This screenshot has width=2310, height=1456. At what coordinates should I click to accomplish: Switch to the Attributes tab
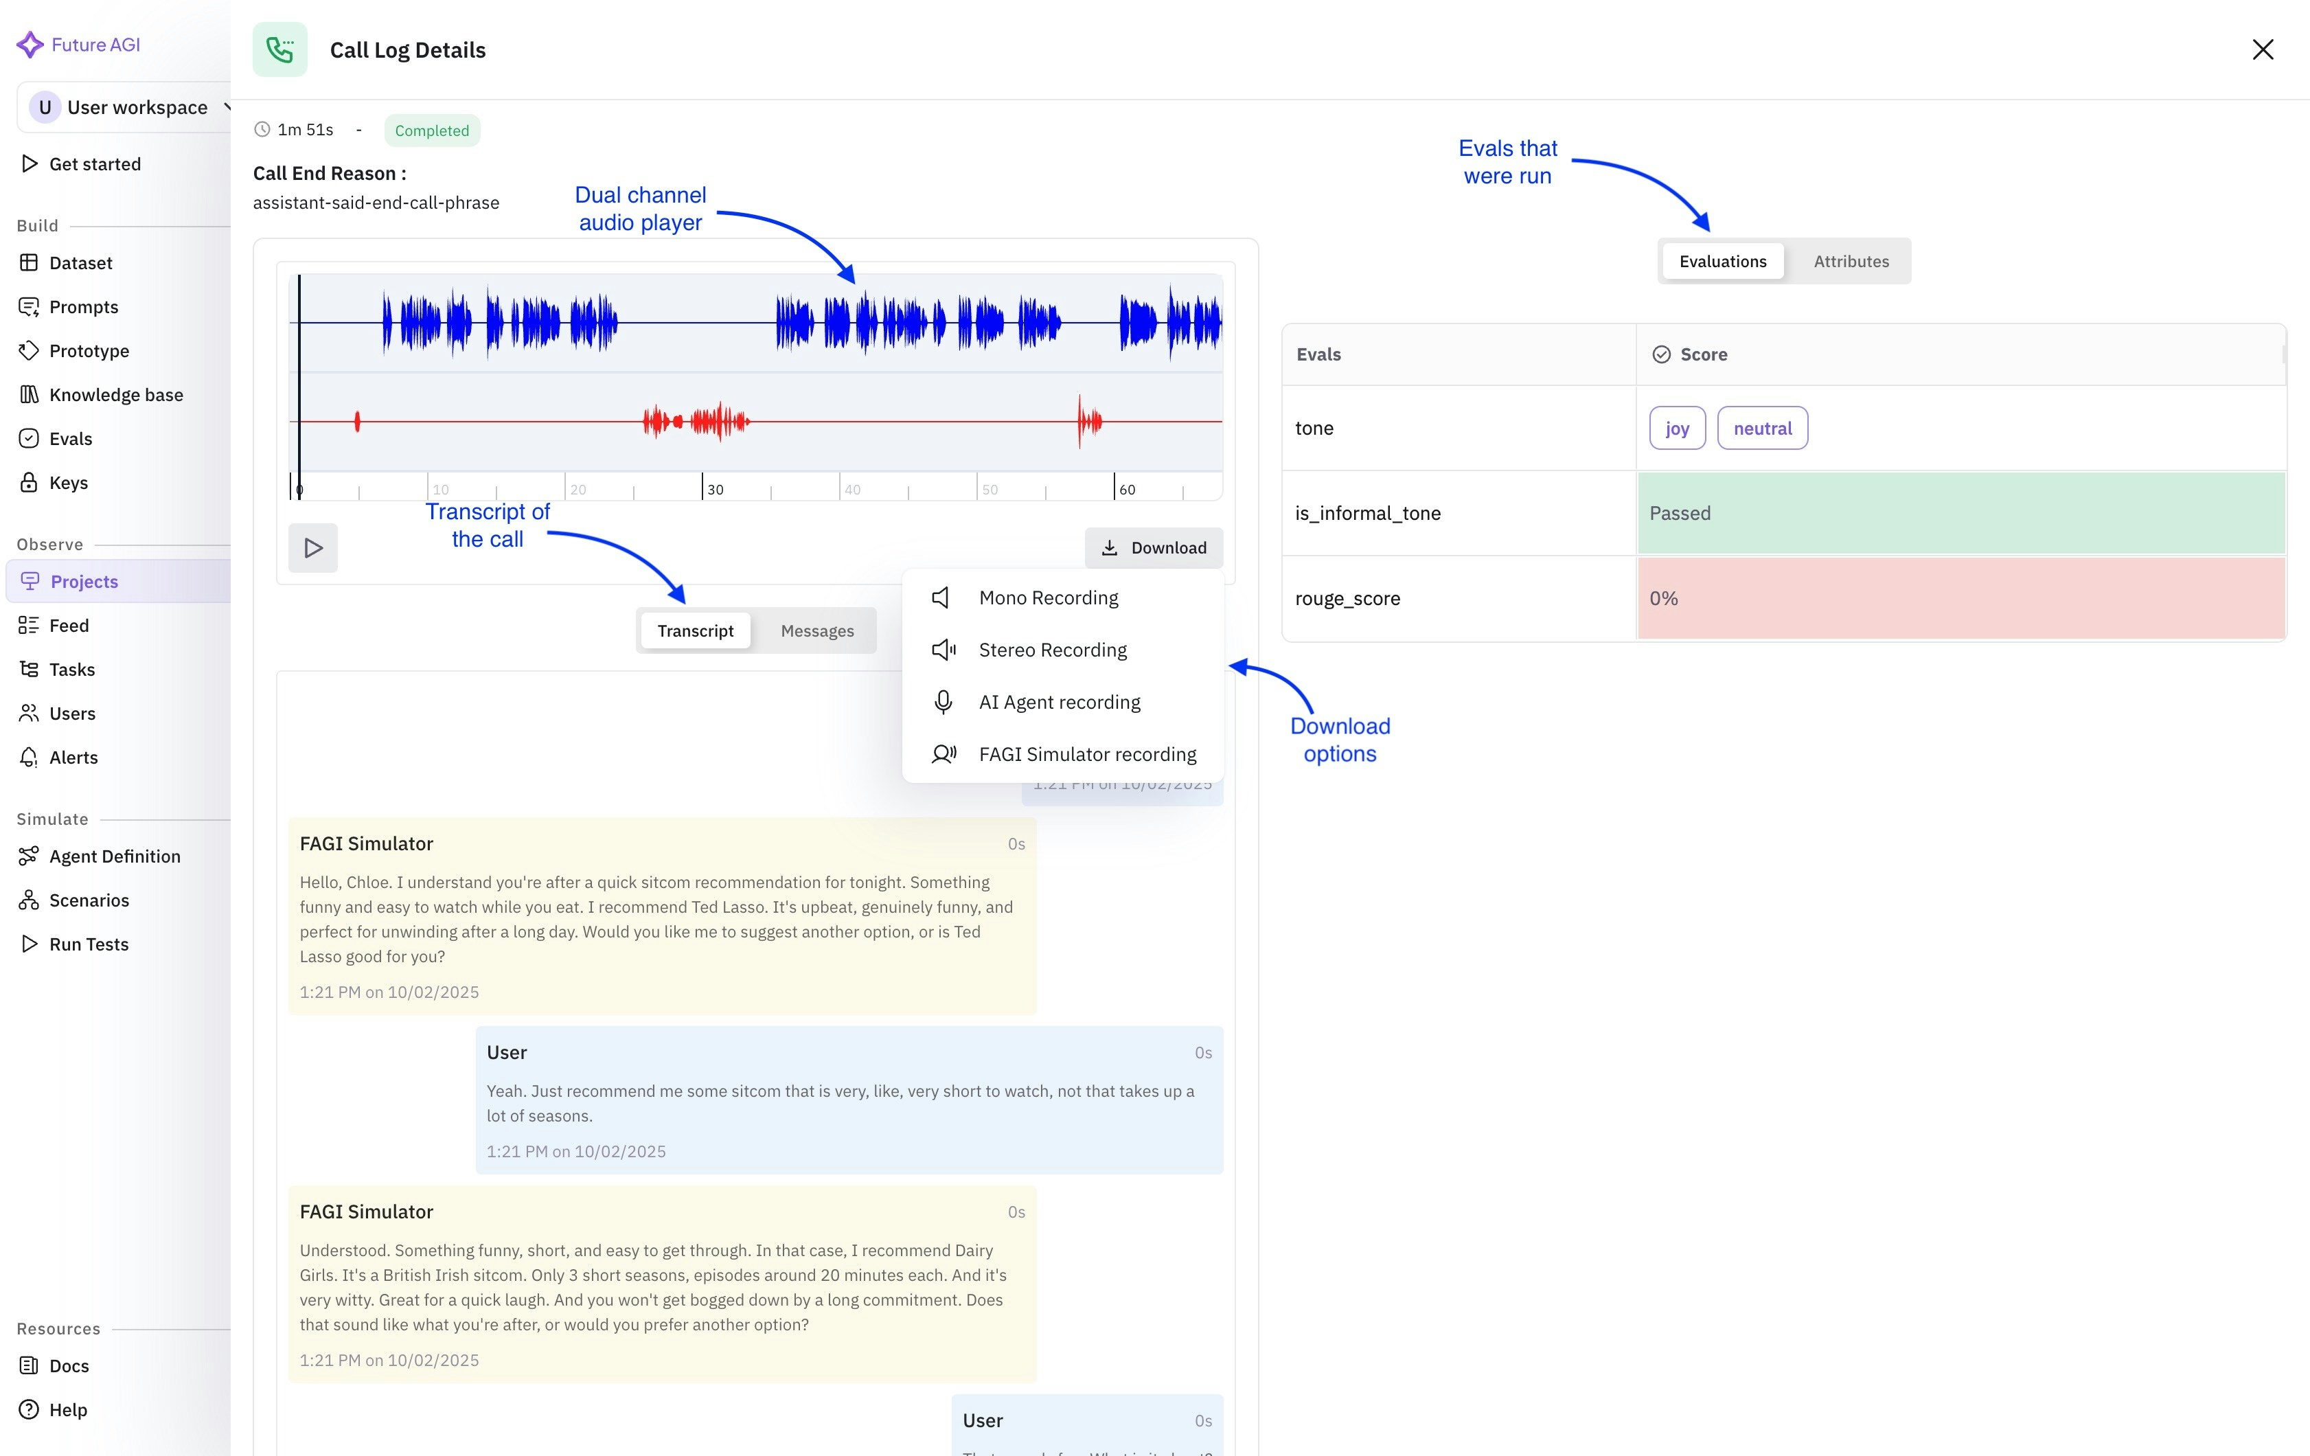pyautogui.click(x=1851, y=261)
